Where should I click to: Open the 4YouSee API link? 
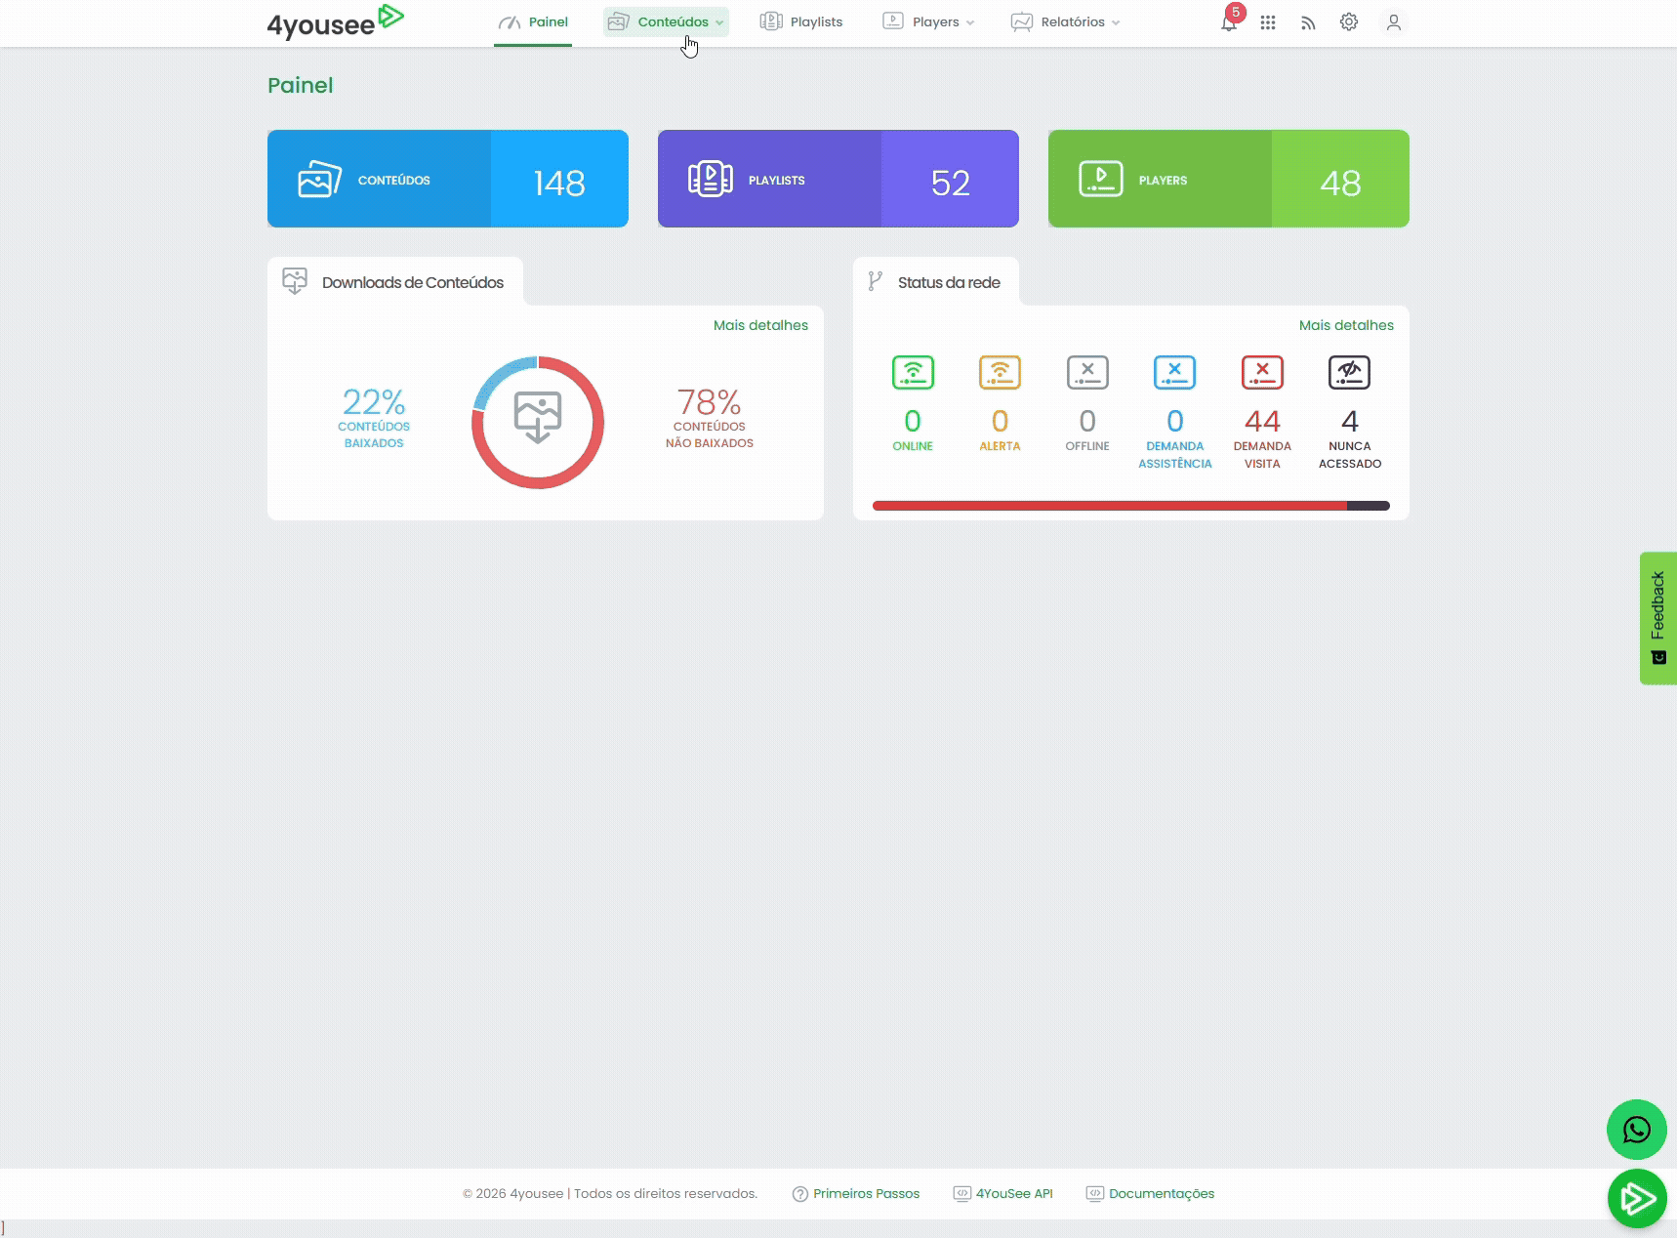click(1003, 1193)
